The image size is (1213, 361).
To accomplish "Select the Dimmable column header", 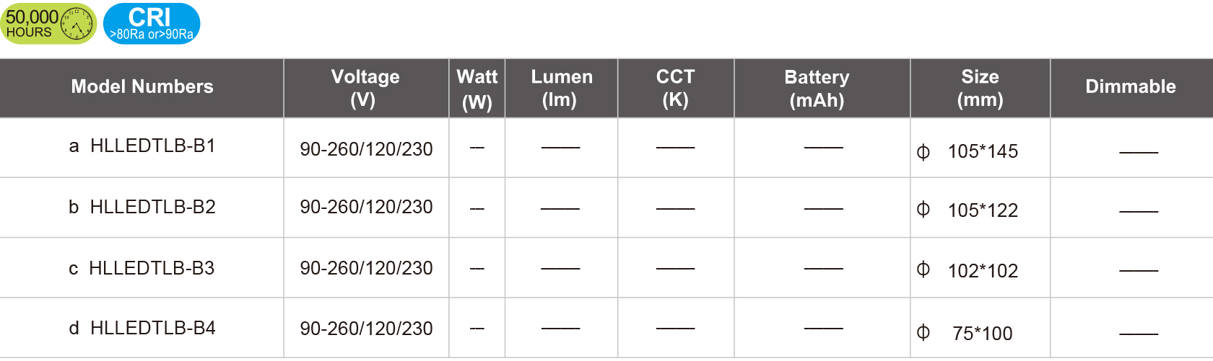I will pos(1130,87).
